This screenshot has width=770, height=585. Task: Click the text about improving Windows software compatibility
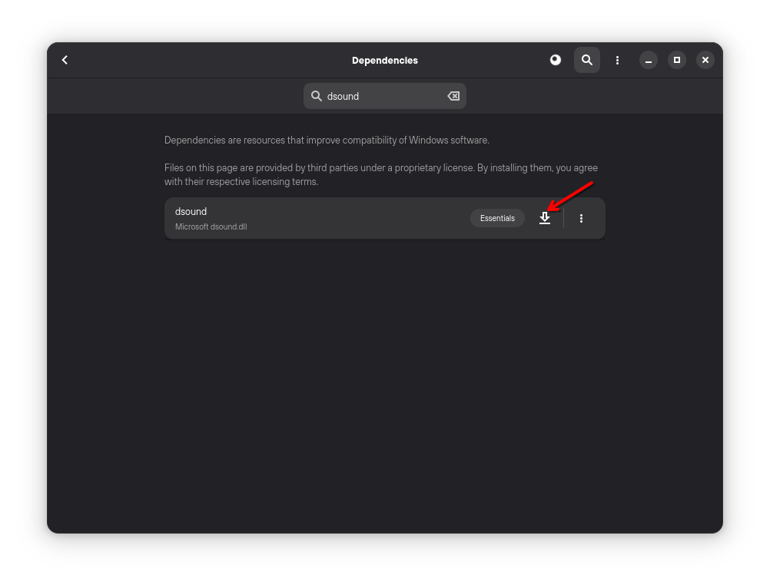click(327, 140)
